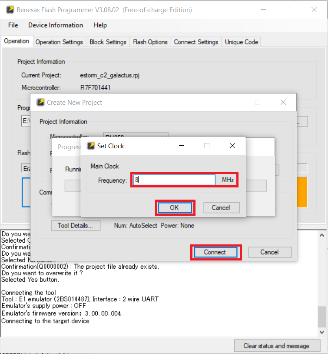
Task: Minimize the Create New Project window
Action: 232,102
